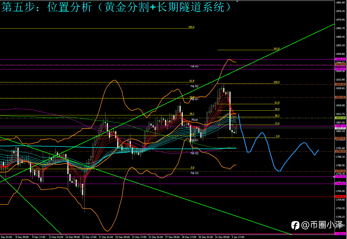Select the 1797.54 brown price tag
The width and height of the screenshot is (347, 239).
tap(340, 138)
